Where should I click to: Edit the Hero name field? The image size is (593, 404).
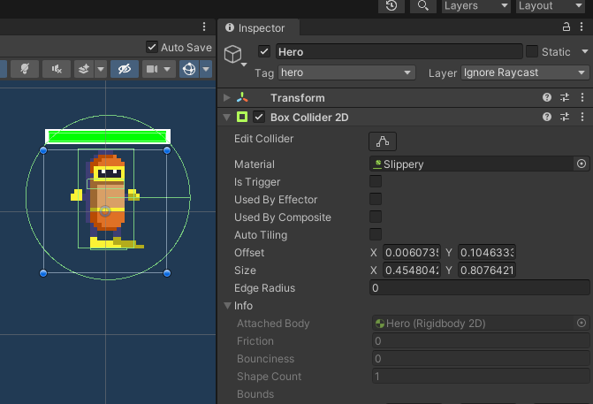(x=399, y=51)
